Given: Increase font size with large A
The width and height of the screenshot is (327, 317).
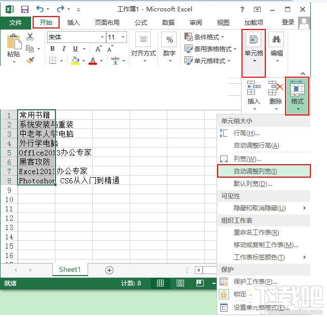Looking at the screenshot, I should pos(98,49).
